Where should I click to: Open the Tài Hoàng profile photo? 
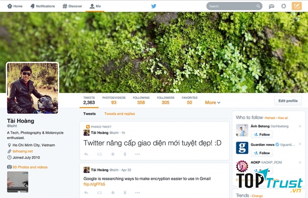33,88
